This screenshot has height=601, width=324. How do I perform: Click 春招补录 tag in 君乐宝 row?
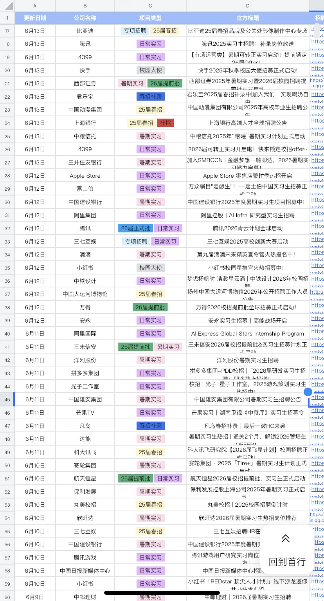[x=150, y=97]
